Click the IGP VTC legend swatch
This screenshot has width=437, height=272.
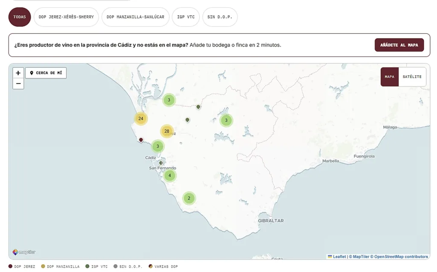tap(87, 266)
